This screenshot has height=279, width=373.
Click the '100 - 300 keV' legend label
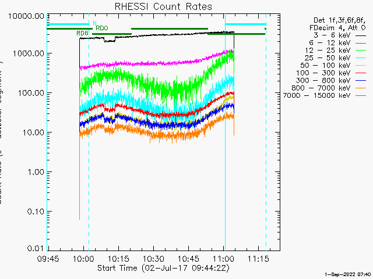pos(323,73)
